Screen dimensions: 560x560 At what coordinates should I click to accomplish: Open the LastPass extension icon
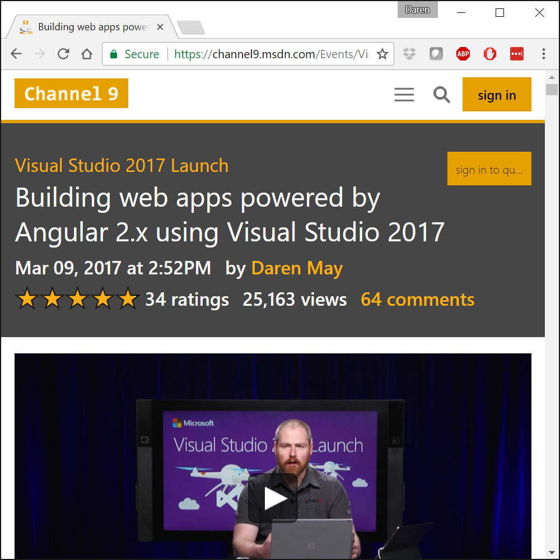point(517,54)
